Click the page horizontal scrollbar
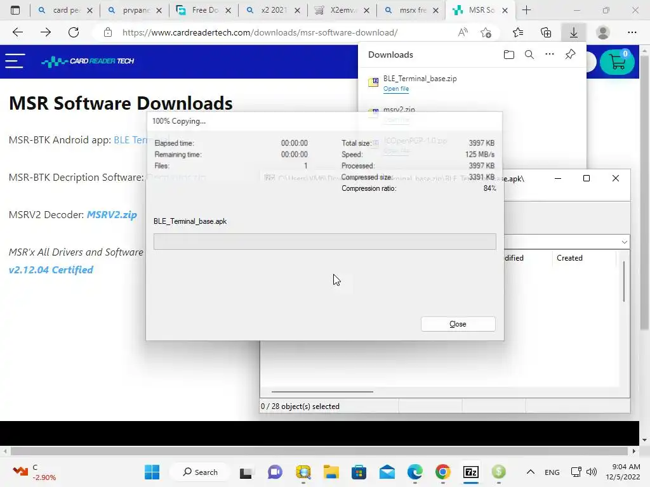650x487 pixels. [319, 451]
